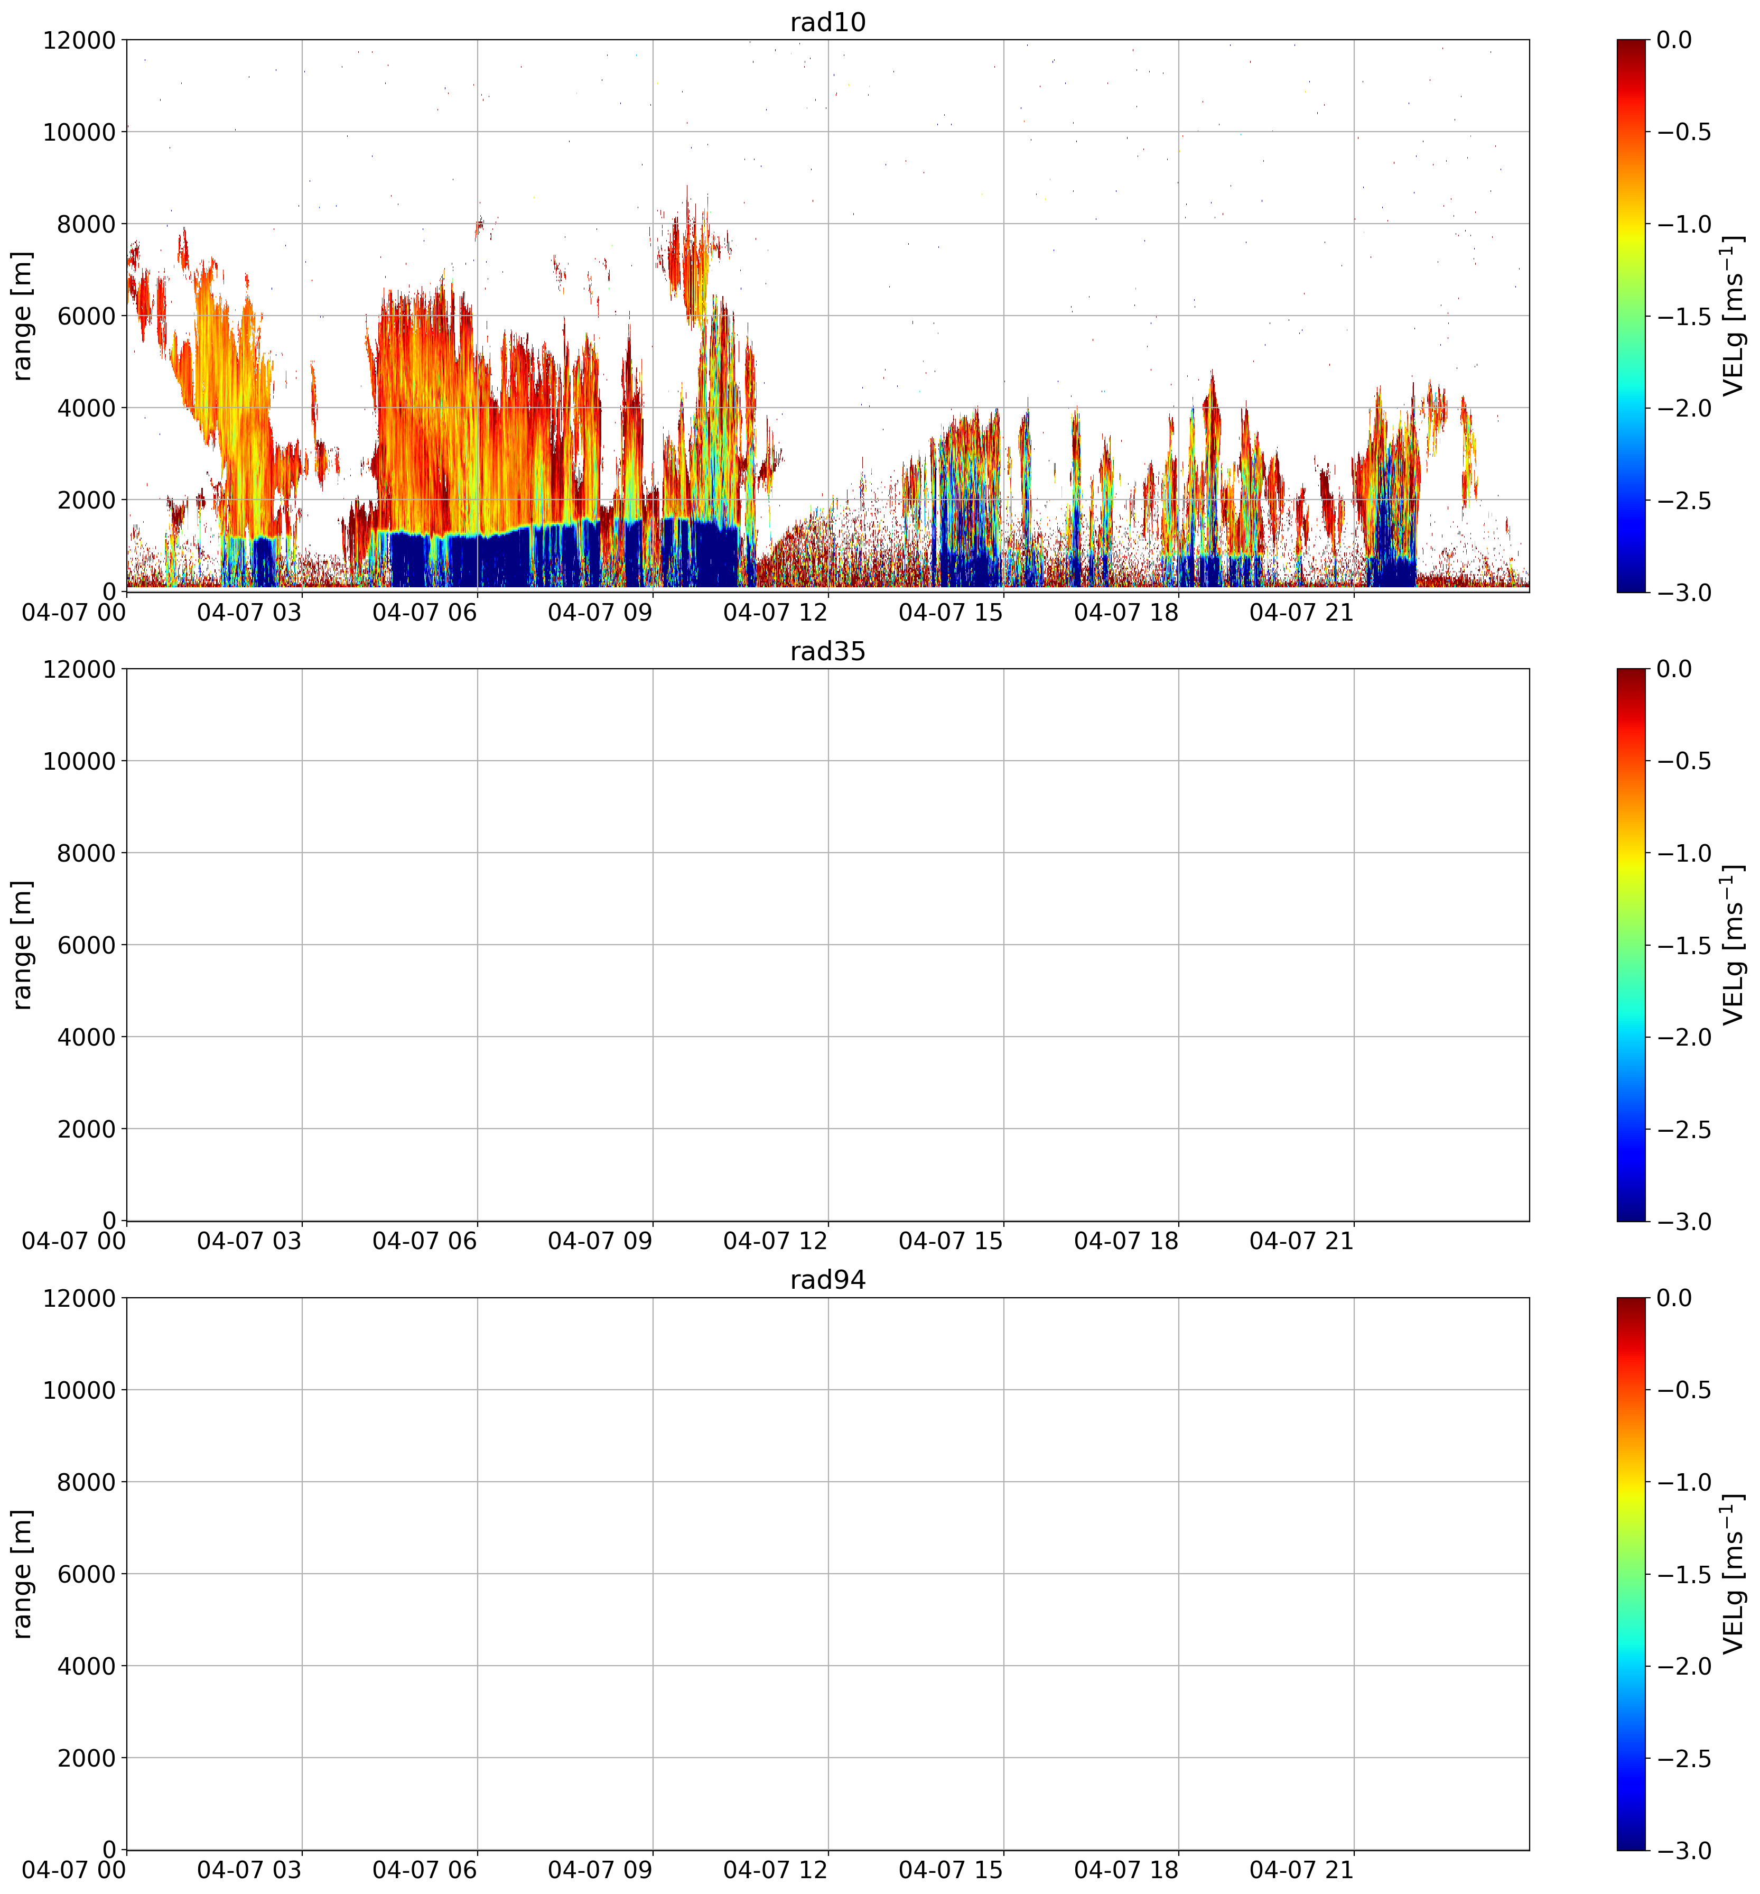1760x1894 pixels.
Task: Click the rad94 colorbar gradient
Action: (1631, 1573)
